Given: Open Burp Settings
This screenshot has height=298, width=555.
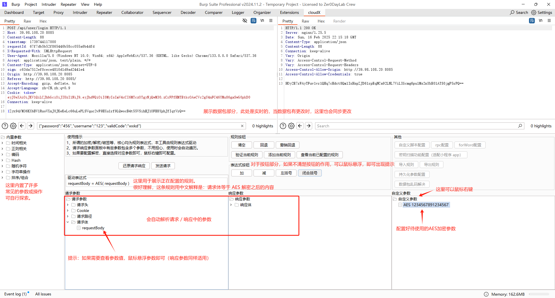Looking at the screenshot, I should (542, 12).
